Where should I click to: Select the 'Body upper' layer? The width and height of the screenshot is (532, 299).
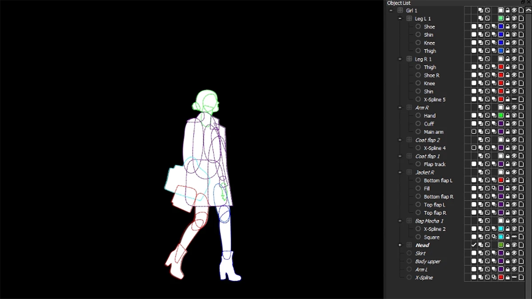pyautogui.click(x=428, y=262)
